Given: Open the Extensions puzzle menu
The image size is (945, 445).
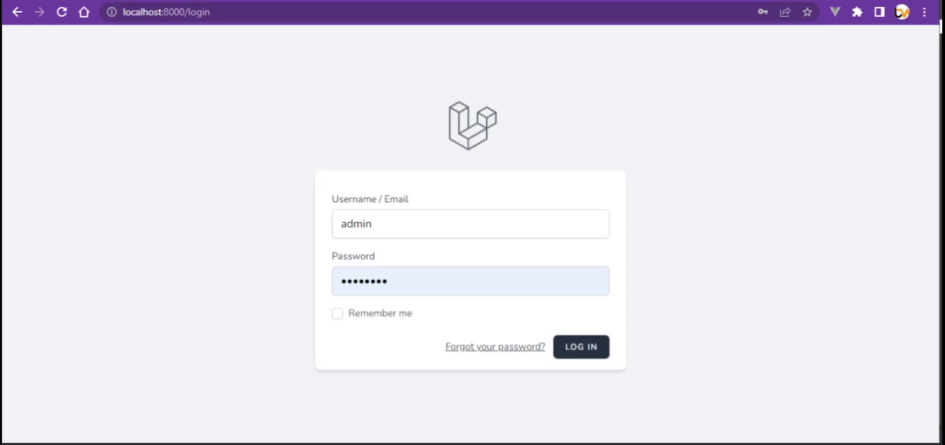Looking at the screenshot, I should pos(857,12).
